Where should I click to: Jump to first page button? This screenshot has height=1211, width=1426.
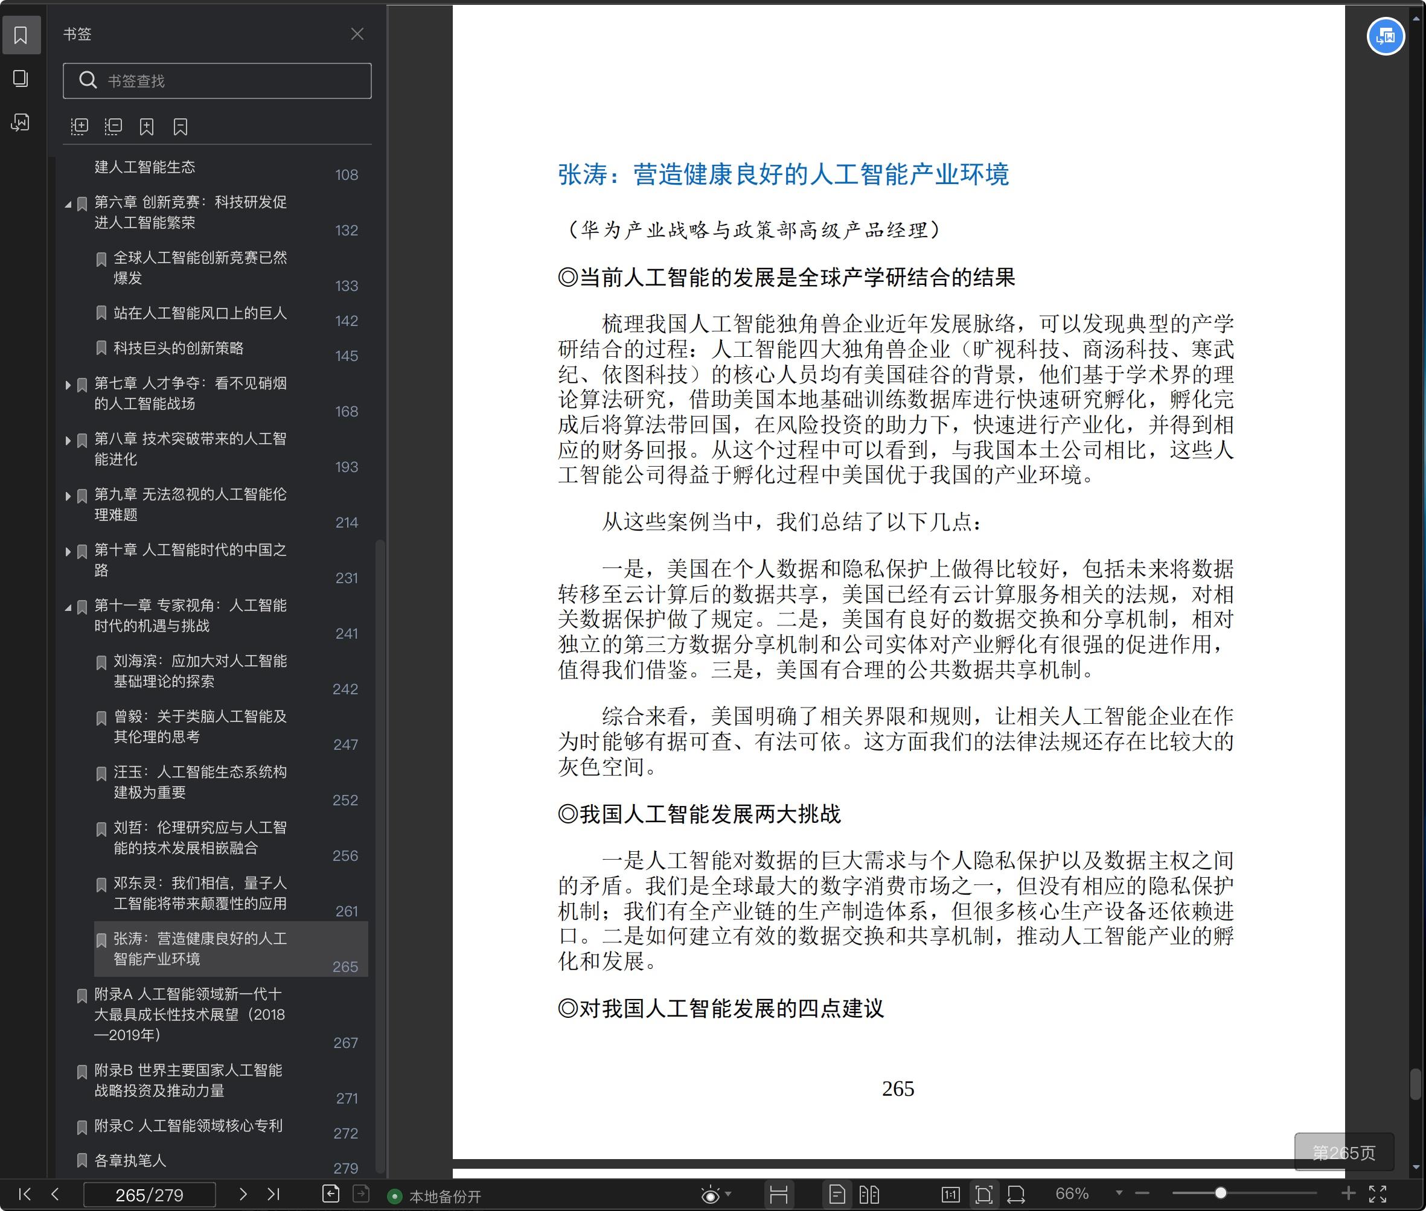[25, 1194]
